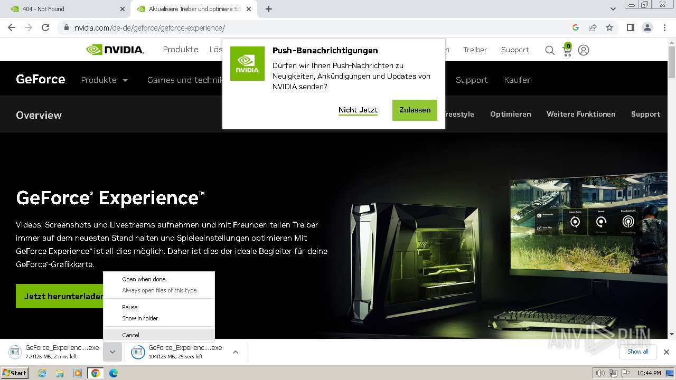
Task: Open a new browser tab
Action: pyautogui.click(x=269, y=9)
